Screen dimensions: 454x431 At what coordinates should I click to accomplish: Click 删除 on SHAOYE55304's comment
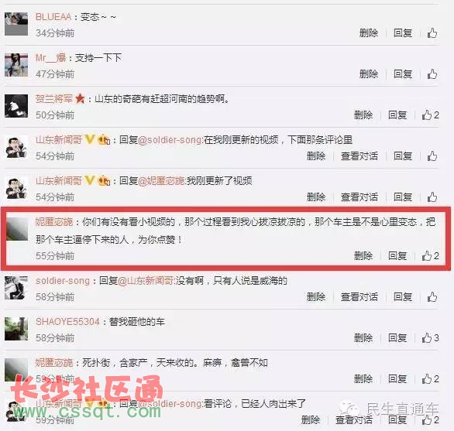point(363,337)
